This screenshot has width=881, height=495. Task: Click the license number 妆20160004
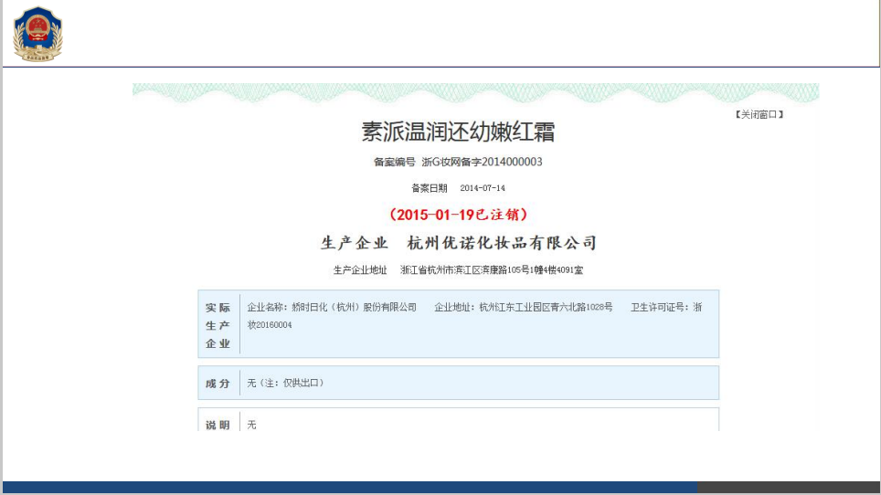pos(270,325)
